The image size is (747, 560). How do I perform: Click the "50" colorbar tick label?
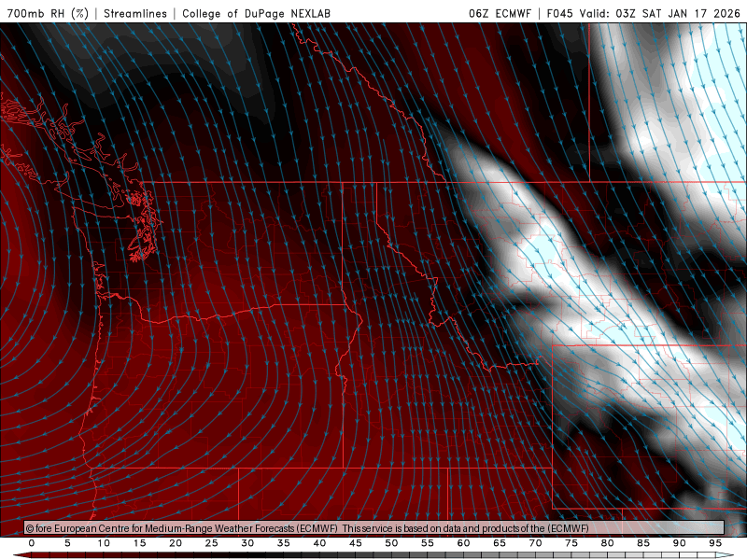[x=391, y=543]
